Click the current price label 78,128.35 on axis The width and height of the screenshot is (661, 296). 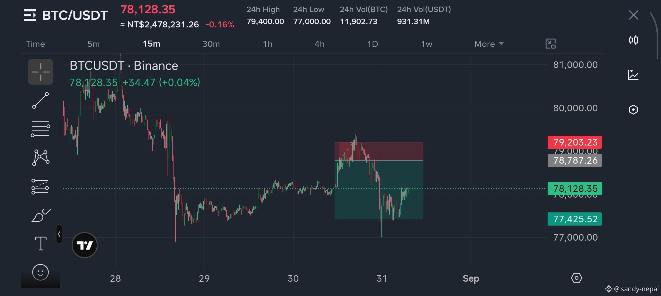(575, 189)
